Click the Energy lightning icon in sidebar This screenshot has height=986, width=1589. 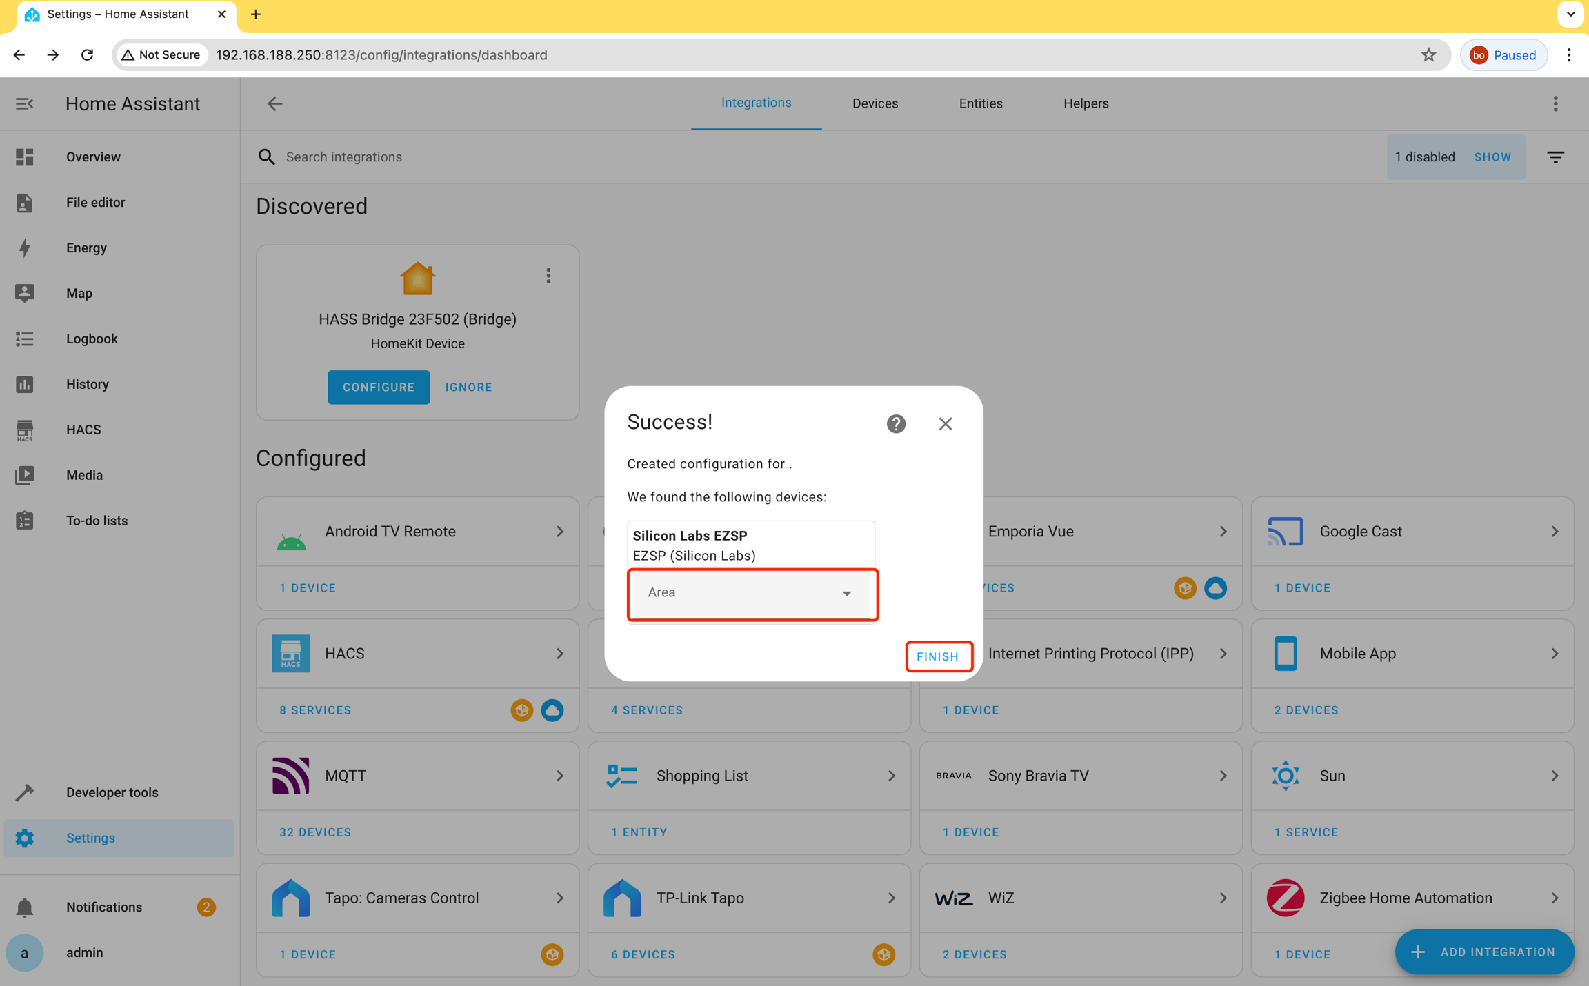[25, 248]
